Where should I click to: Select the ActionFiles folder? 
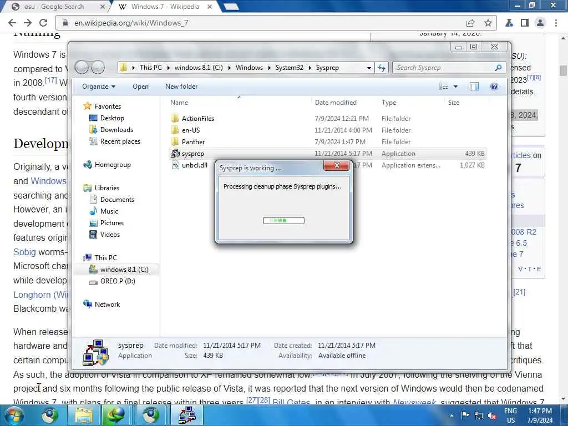(x=198, y=119)
